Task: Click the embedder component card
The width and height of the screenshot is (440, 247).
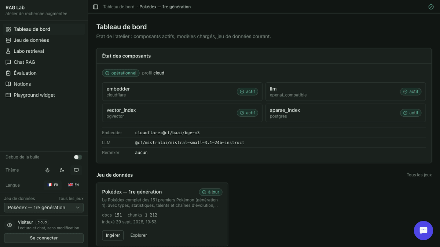Action: coord(182,91)
